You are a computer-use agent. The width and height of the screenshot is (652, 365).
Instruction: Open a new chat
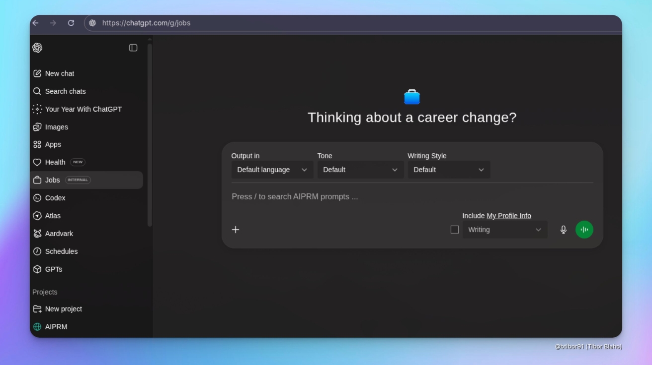click(x=59, y=73)
